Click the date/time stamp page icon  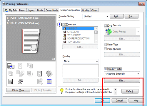tap(40, 81)
